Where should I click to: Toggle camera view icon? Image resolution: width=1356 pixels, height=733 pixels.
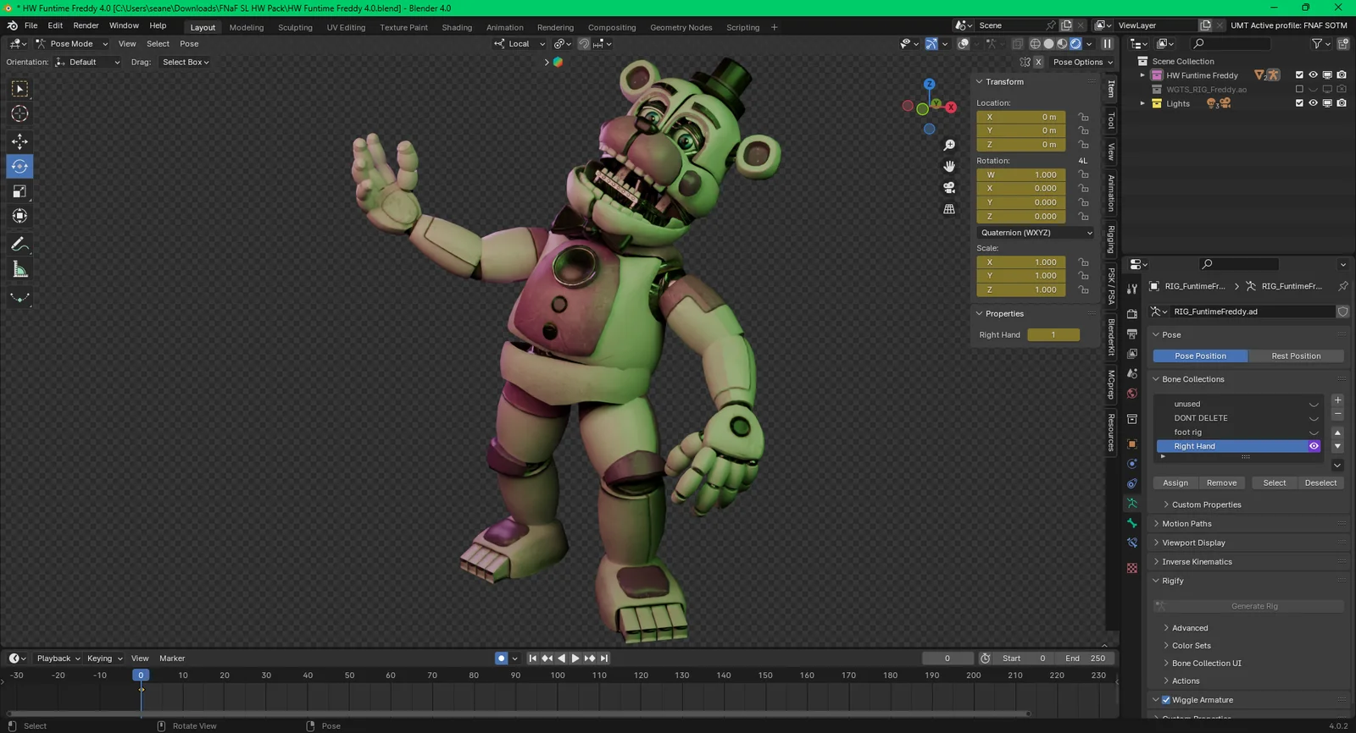coord(949,188)
